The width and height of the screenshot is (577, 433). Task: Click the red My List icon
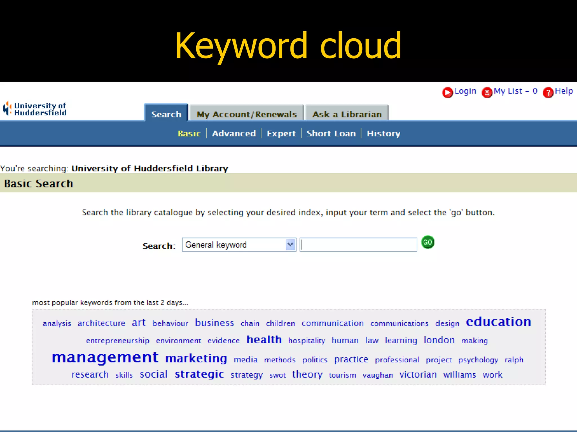click(487, 92)
